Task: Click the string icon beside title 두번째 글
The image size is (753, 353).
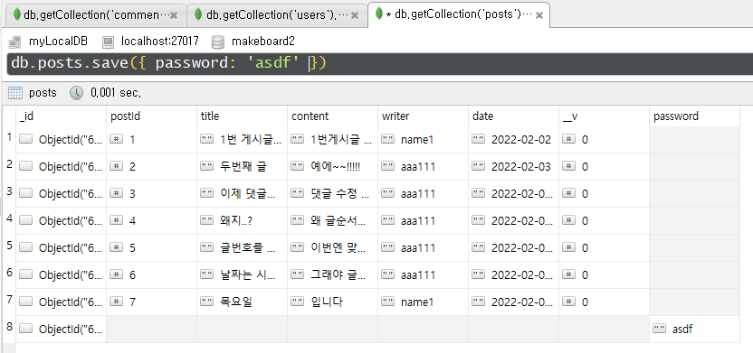Action: (x=207, y=166)
